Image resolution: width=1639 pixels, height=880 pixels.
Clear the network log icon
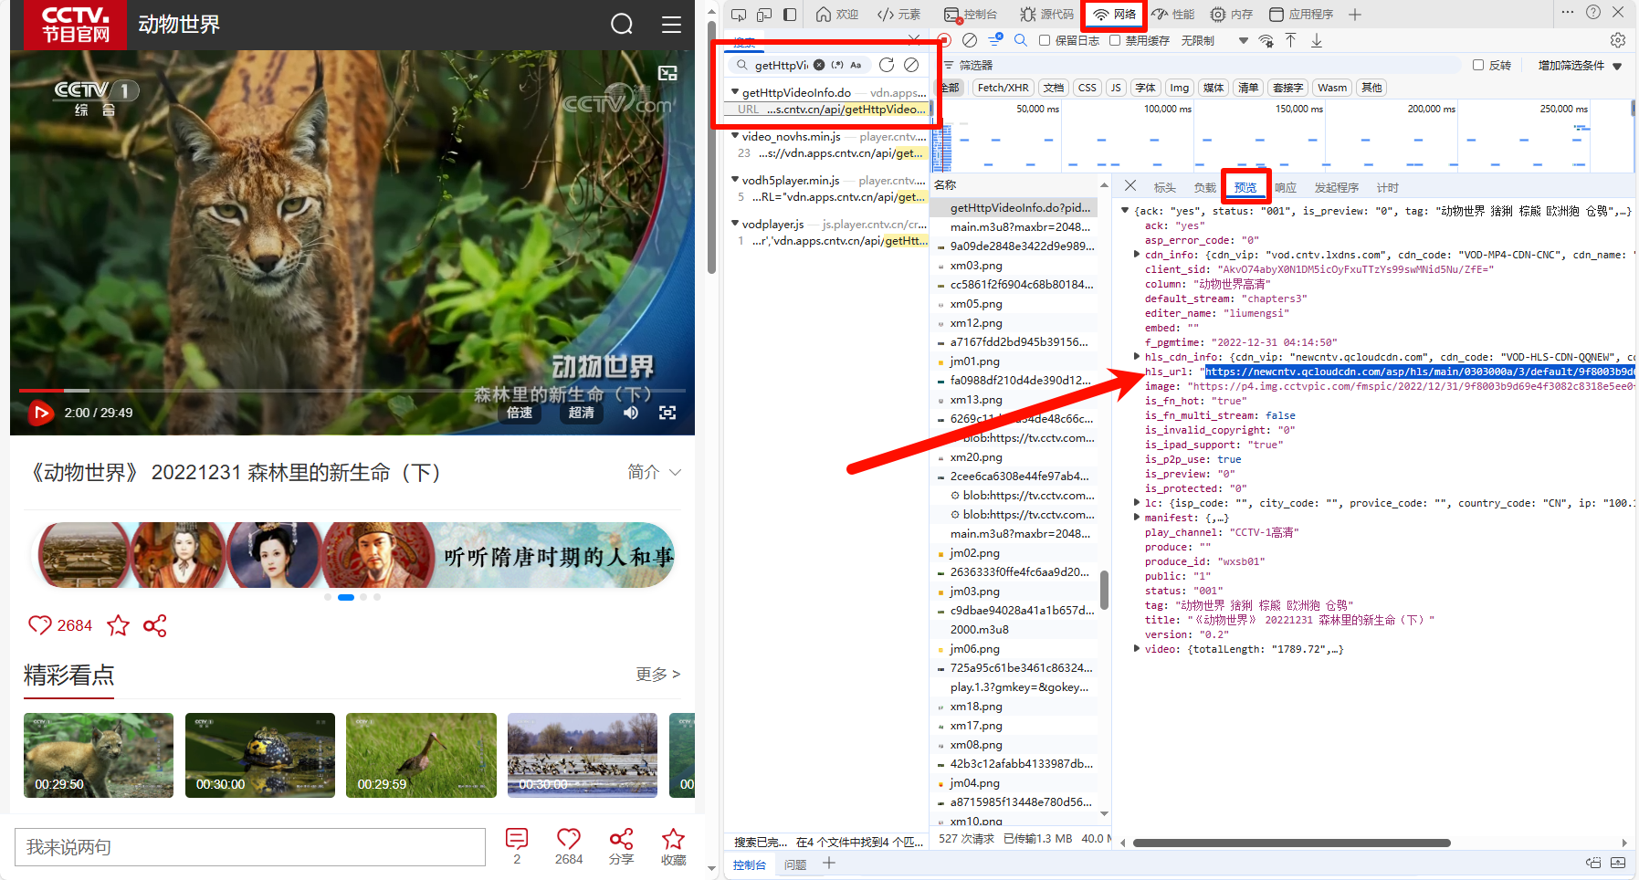point(970,40)
